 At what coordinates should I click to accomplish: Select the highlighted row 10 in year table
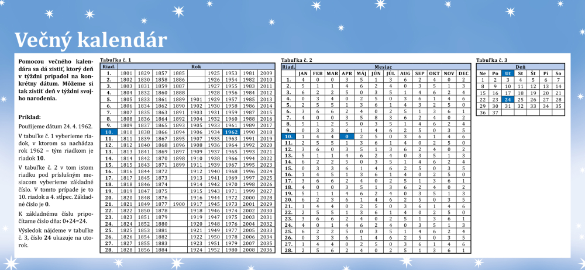[x=109, y=132]
